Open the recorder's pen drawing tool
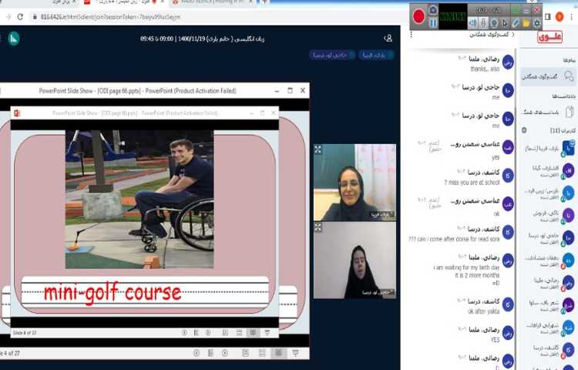Viewport: 578px width, 370px height. (x=516, y=23)
